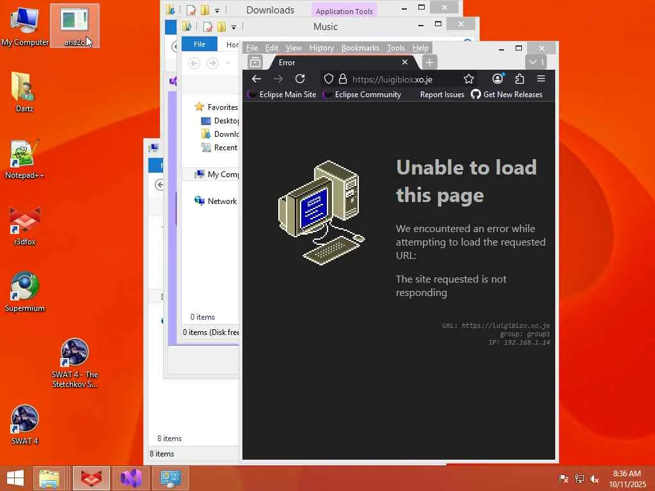Open the browser sidebar/tab manager icon
The height and width of the screenshot is (491, 655).
(255, 63)
